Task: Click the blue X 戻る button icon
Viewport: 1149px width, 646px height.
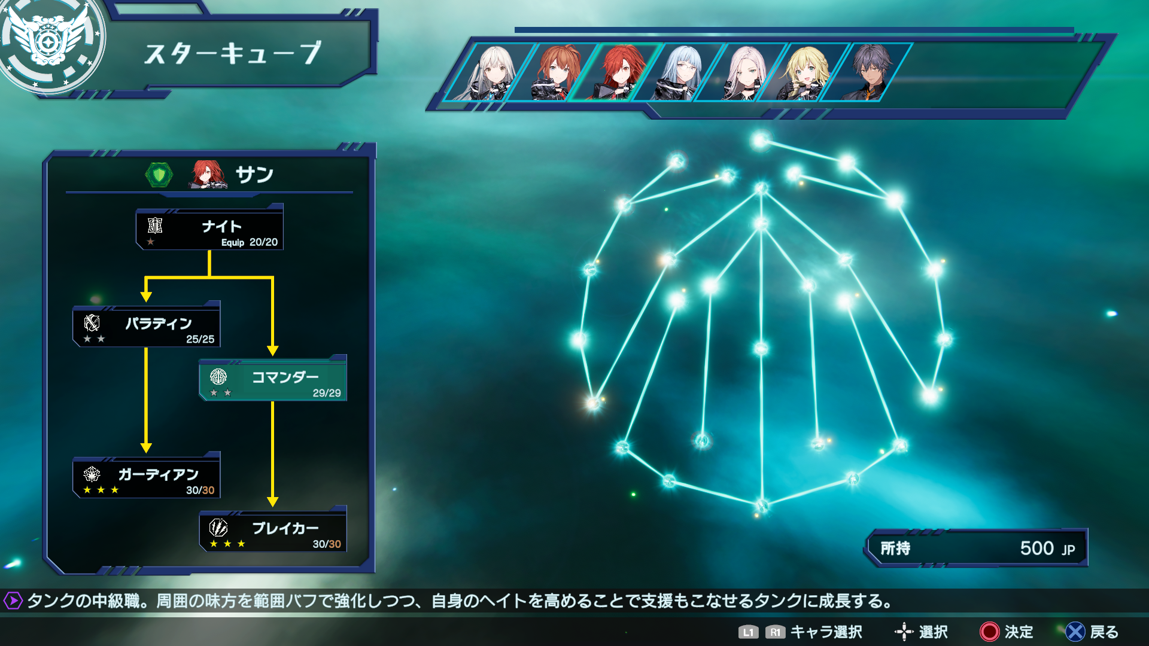Action: click(1075, 632)
